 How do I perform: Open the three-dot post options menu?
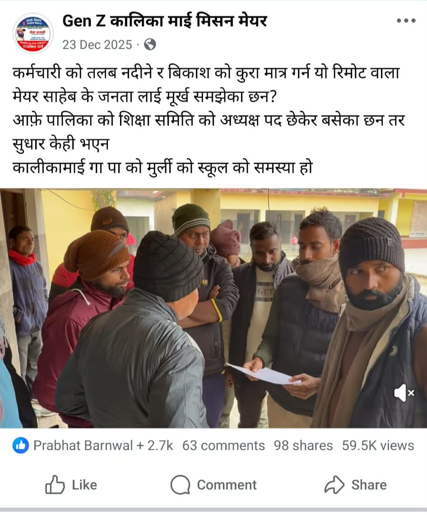pos(406,20)
